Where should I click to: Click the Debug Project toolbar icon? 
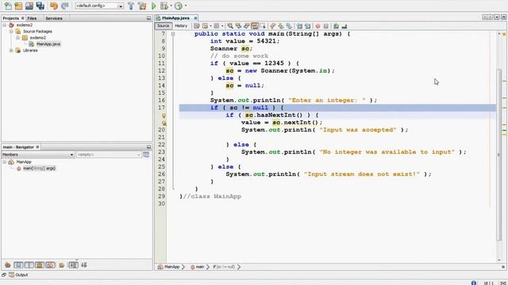[x=164, y=6]
